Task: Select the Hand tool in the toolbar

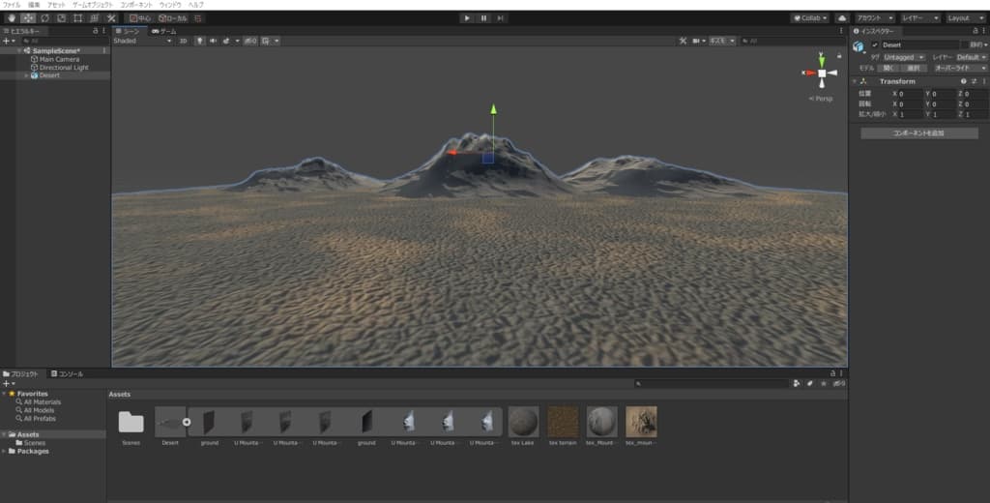Action: (x=10, y=17)
